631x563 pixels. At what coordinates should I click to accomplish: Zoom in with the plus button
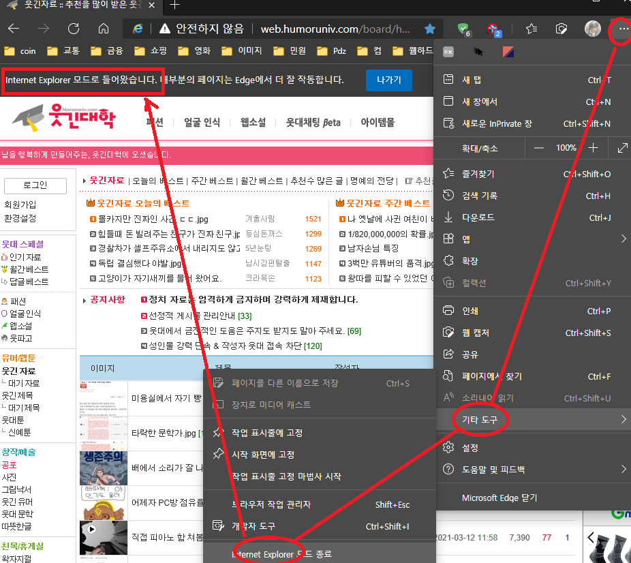[x=593, y=148]
